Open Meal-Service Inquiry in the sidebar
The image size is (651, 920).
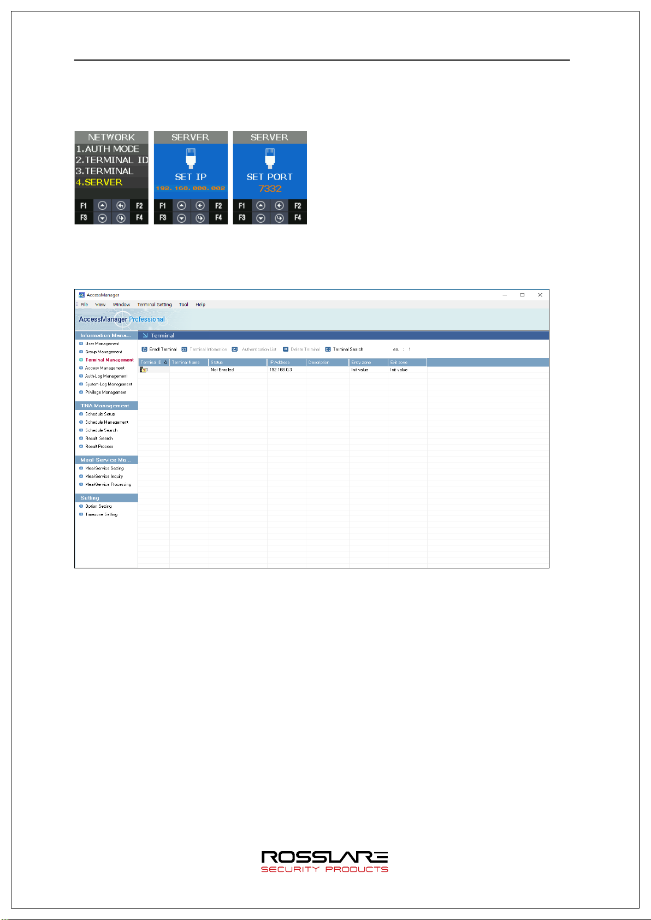(x=104, y=477)
